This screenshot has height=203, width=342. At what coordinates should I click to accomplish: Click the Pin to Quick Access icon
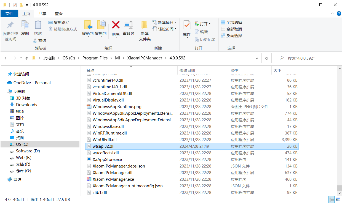click(10, 25)
